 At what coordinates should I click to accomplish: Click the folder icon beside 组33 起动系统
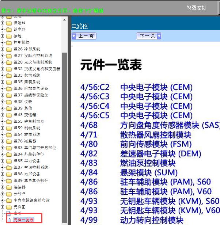(x=9, y=76)
